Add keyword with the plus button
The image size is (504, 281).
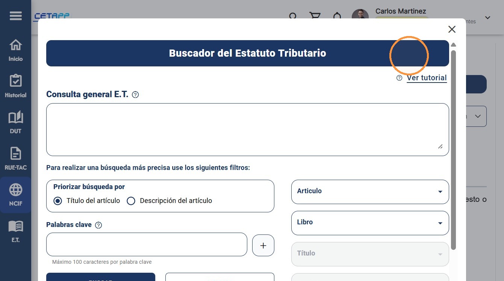[263, 245]
